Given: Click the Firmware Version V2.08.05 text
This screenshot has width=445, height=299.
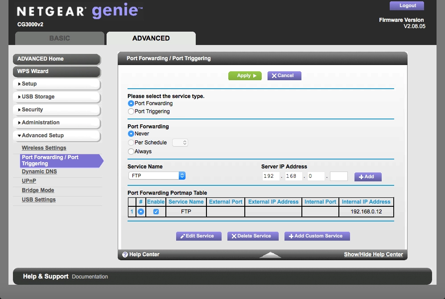Looking at the screenshot, I should click(402, 23).
